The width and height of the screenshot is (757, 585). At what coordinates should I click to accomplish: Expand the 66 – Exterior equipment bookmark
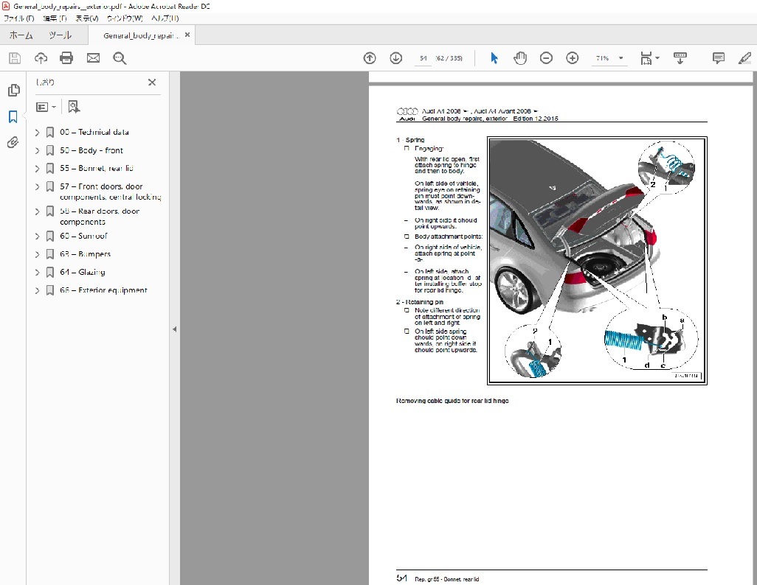tap(38, 290)
